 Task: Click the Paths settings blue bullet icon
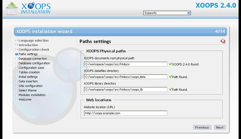click(17, 54)
